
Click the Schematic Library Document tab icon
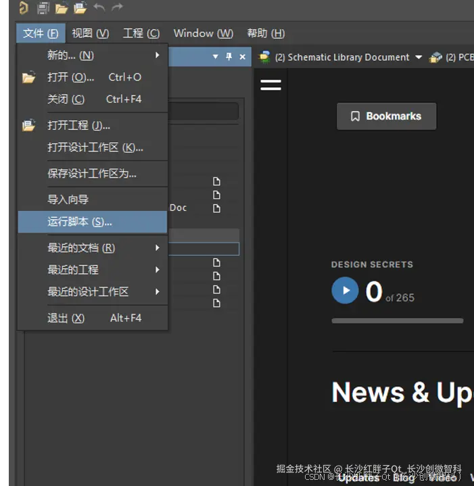coord(264,57)
